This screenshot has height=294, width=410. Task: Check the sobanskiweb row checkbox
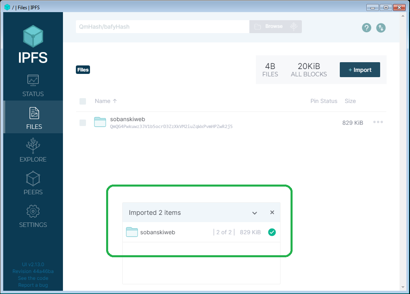pos(83,123)
